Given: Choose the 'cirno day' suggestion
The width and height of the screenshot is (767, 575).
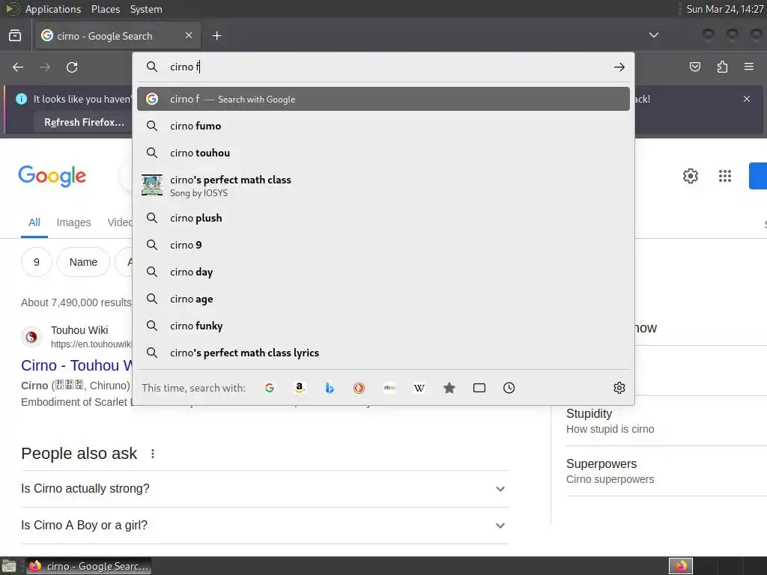Looking at the screenshot, I should 383,272.
